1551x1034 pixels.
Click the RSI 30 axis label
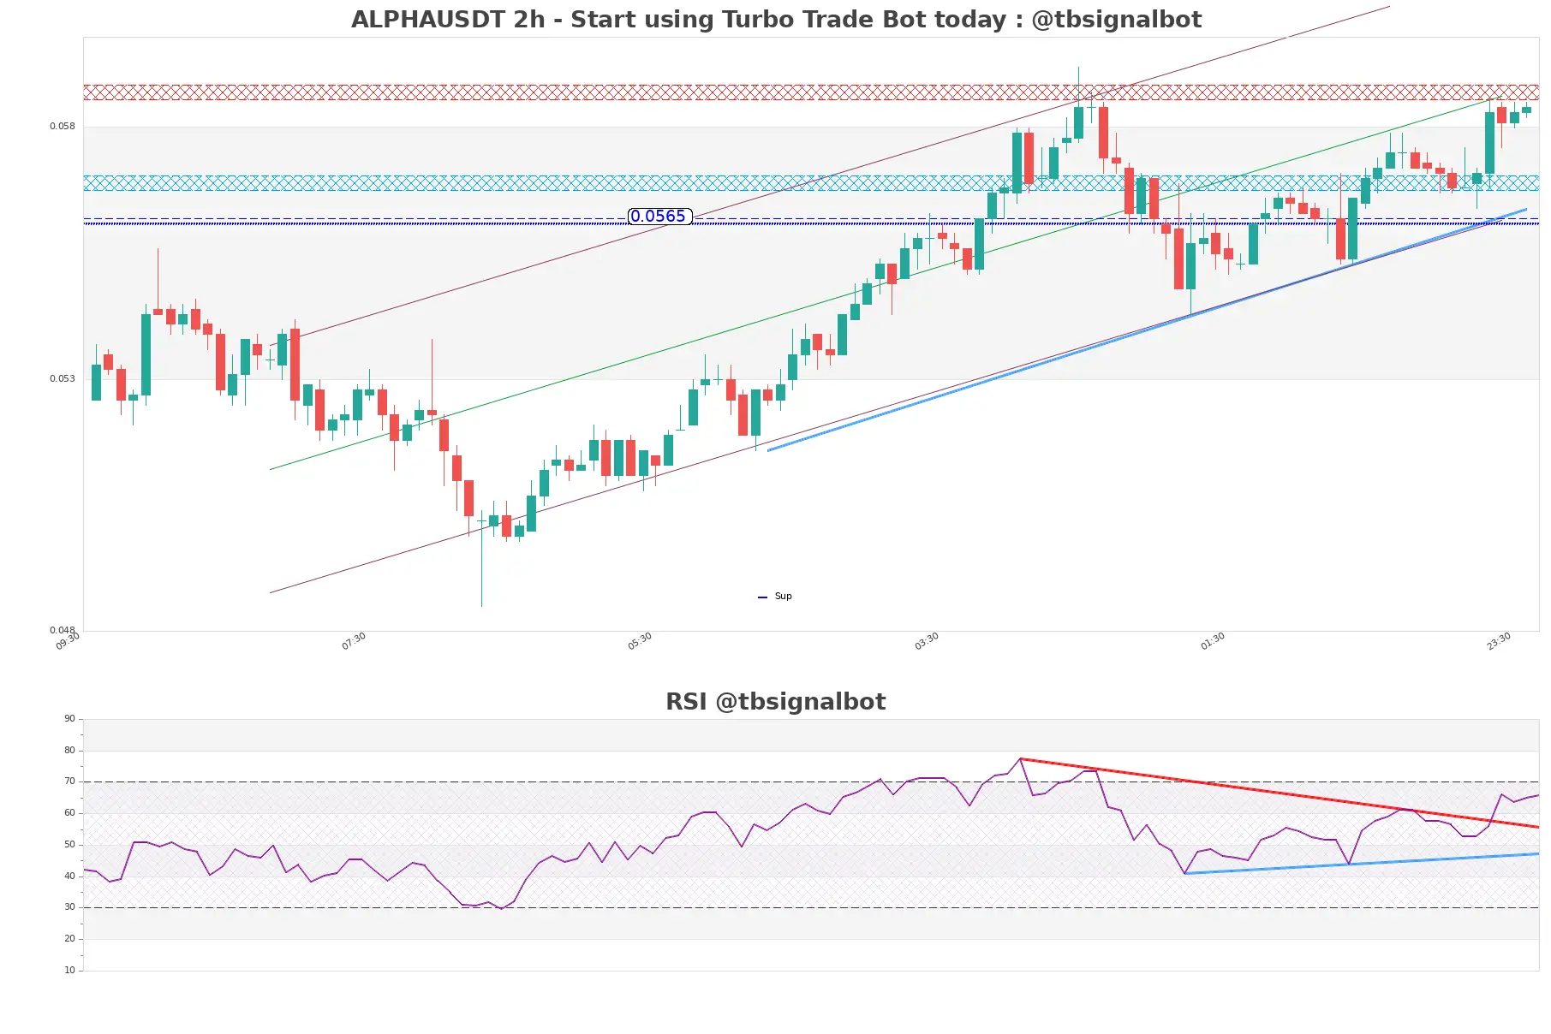(x=69, y=907)
